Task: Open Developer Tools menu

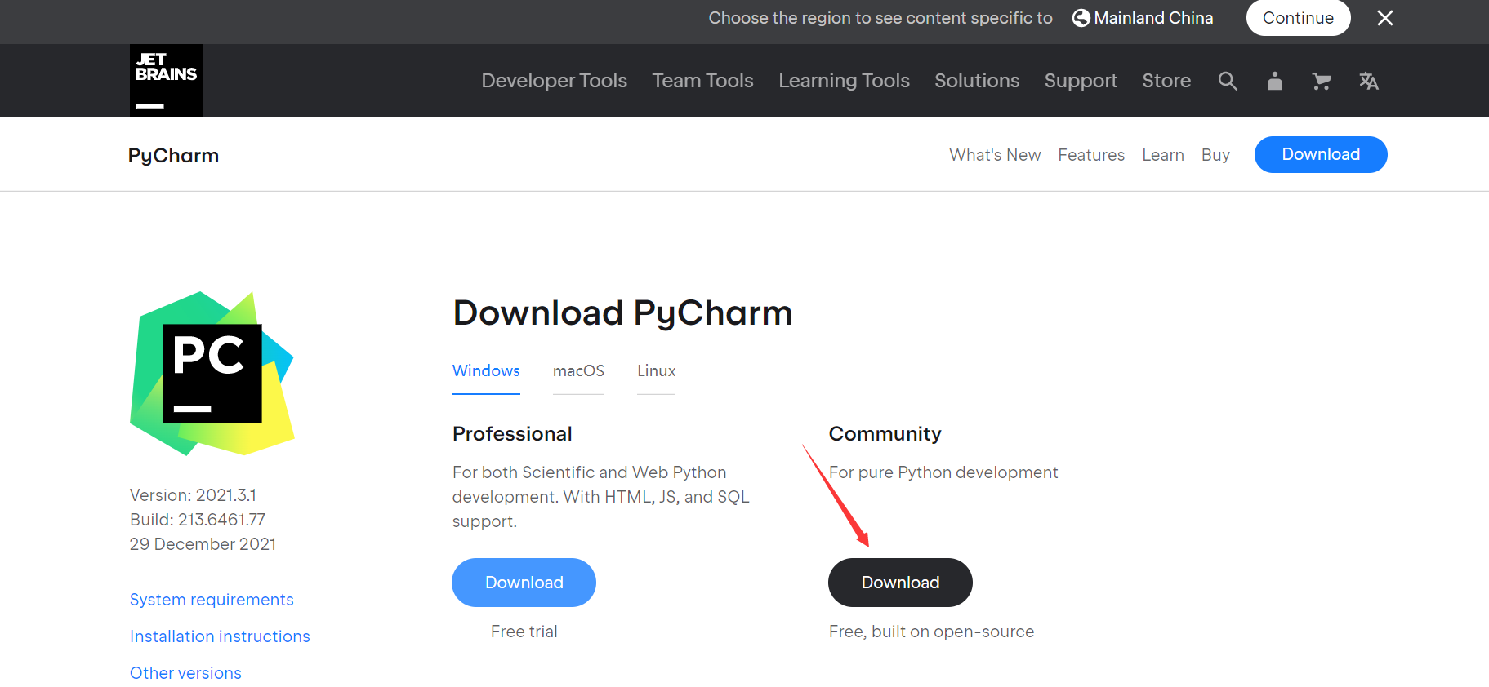Action: click(x=555, y=81)
